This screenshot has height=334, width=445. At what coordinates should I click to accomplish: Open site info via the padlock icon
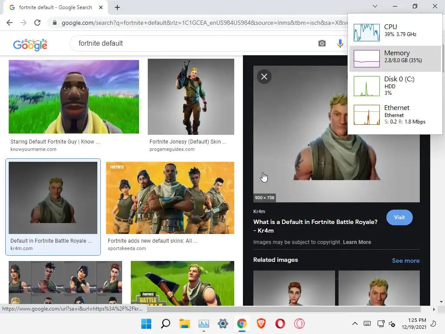click(x=55, y=23)
